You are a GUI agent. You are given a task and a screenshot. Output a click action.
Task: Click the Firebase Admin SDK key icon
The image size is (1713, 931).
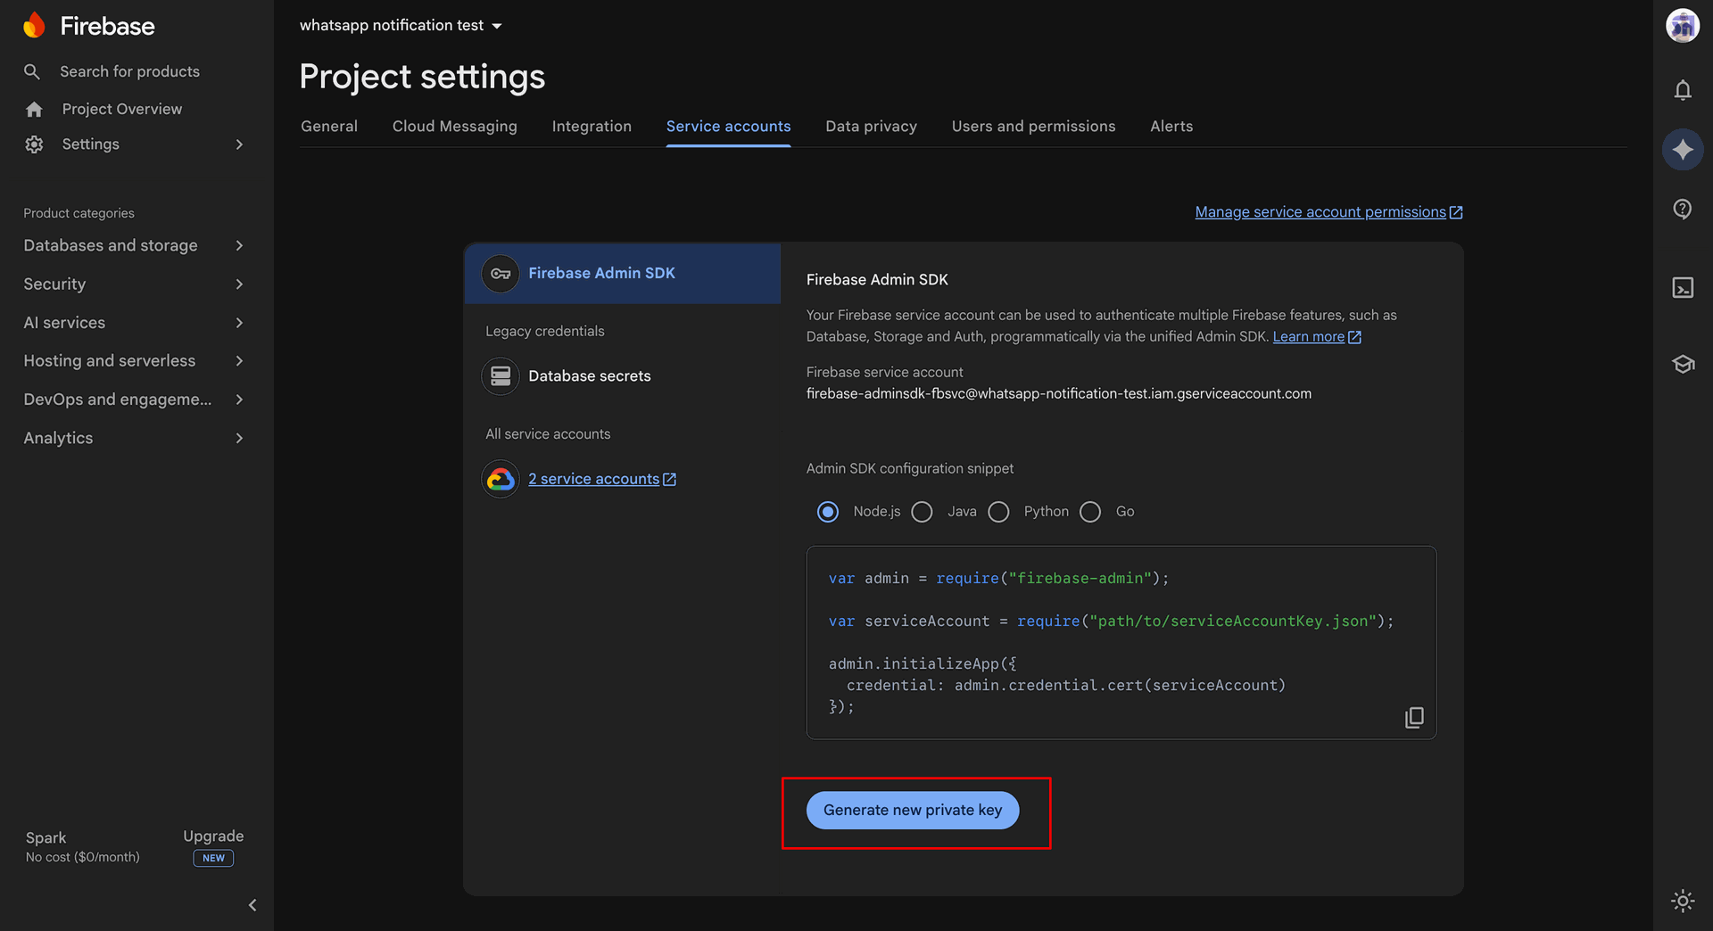[x=501, y=274]
